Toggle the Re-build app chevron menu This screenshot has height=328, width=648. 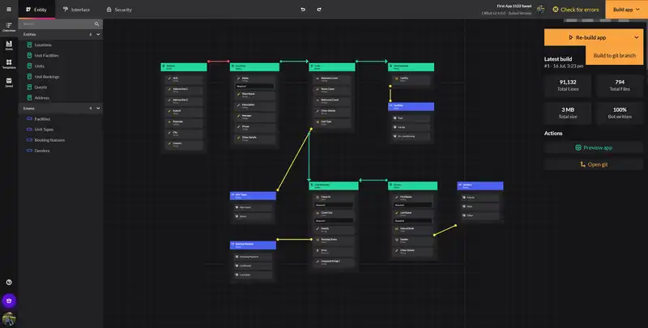635,37
